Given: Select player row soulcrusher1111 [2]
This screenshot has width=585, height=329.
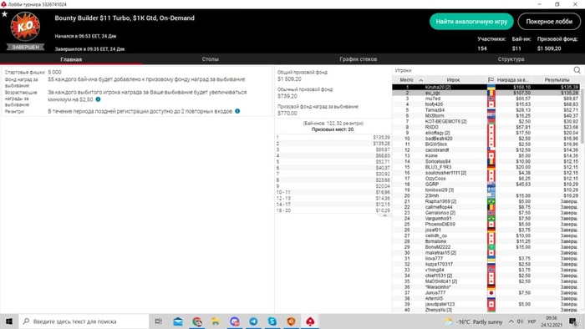Looking at the screenshot, I should (x=486, y=173).
